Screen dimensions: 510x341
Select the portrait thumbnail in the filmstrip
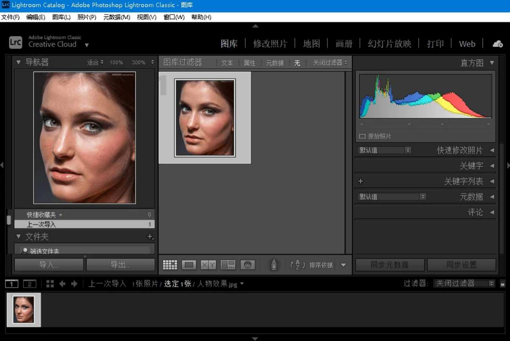click(24, 309)
